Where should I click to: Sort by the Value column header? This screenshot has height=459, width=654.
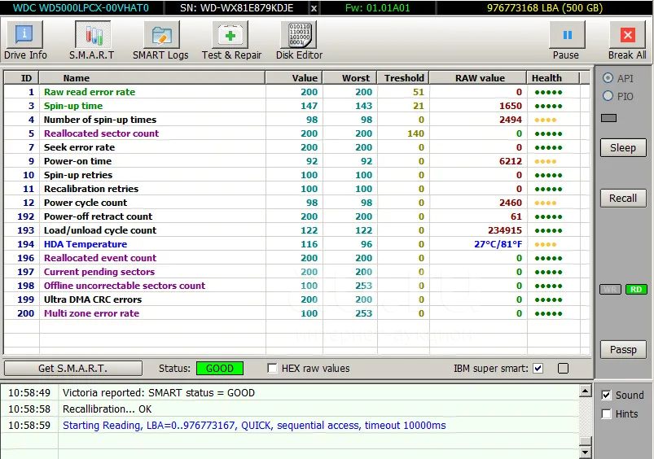294,78
